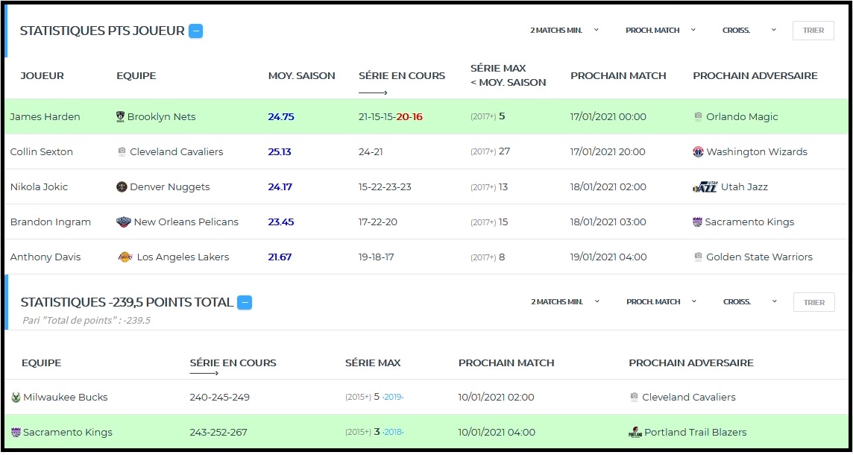The height and width of the screenshot is (455, 853).
Task: Open the Los Angeles Lakers team name
Action: (x=183, y=257)
